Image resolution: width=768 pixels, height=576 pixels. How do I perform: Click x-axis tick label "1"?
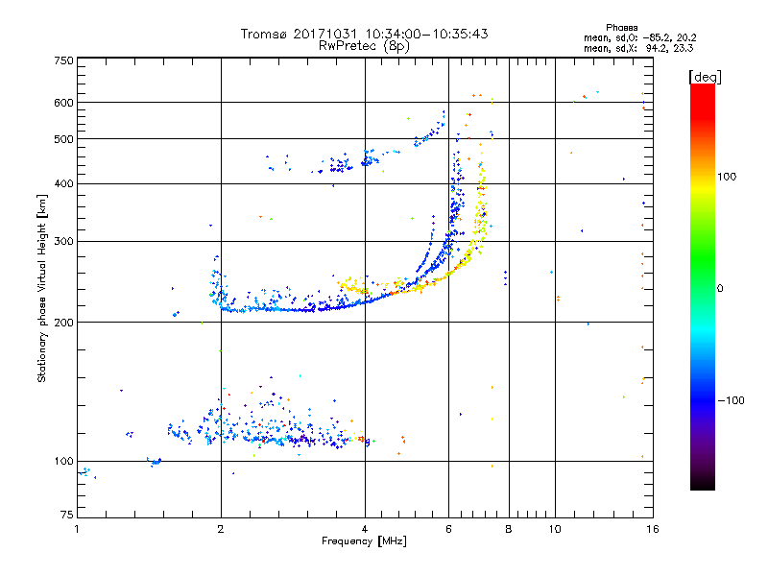point(77,529)
